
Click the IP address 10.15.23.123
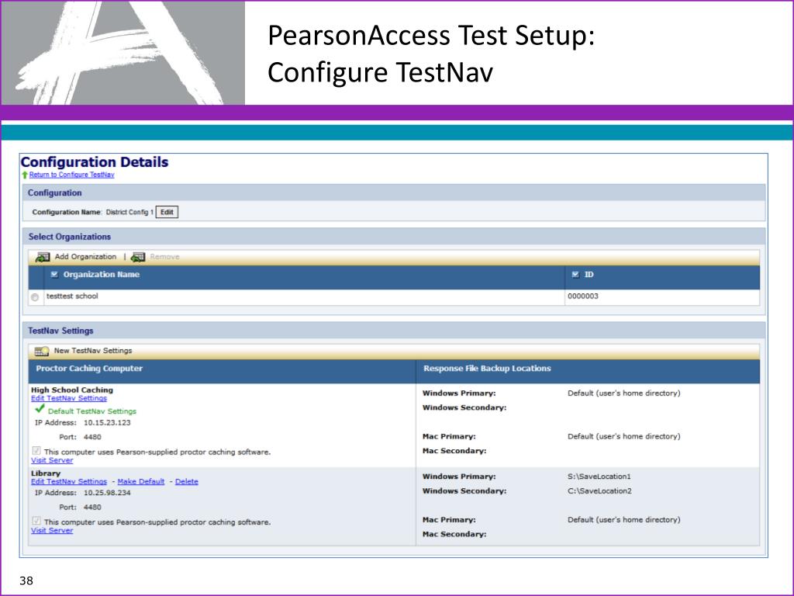point(107,423)
